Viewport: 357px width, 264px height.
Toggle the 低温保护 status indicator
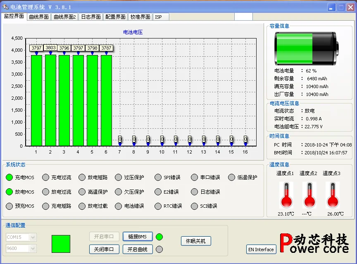pos(231,178)
